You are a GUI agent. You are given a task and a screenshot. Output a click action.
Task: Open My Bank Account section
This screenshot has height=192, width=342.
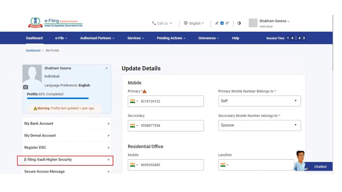tap(67, 123)
